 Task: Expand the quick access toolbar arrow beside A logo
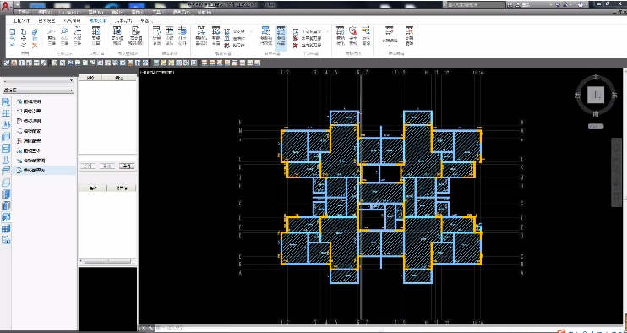[14, 4]
